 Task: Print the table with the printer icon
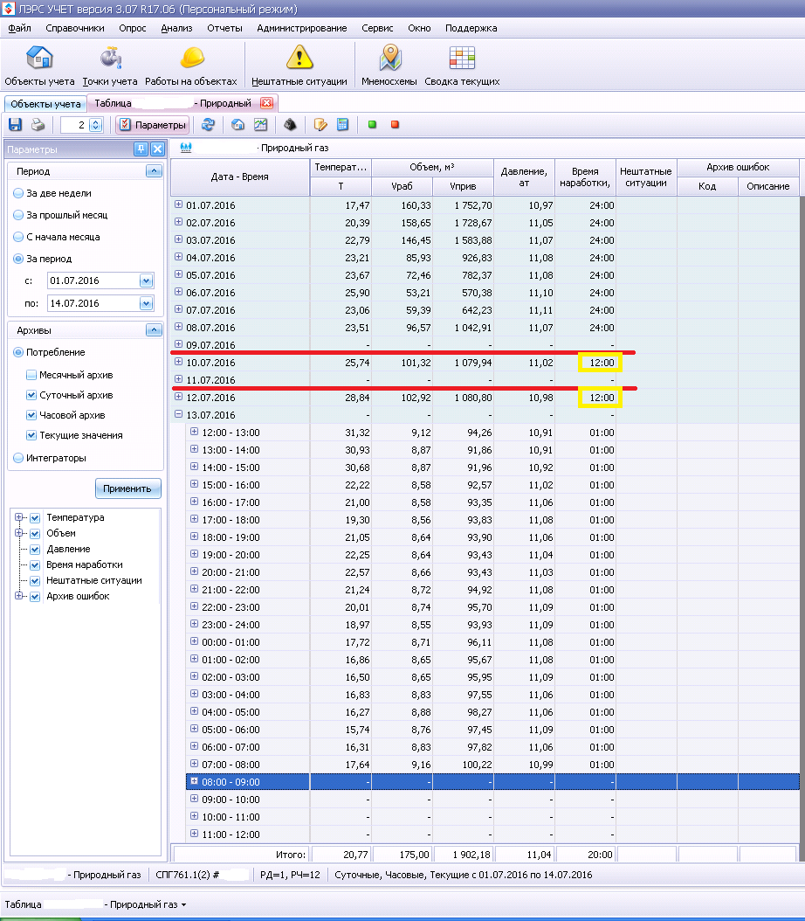click(38, 125)
